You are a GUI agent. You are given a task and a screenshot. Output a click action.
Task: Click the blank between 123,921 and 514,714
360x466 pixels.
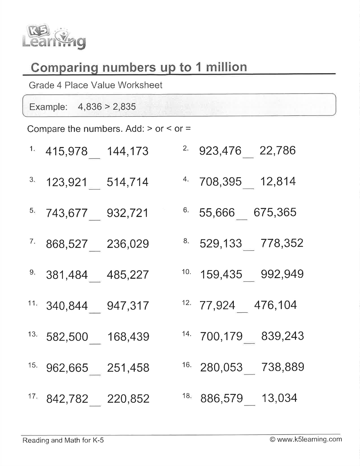click(95, 189)
